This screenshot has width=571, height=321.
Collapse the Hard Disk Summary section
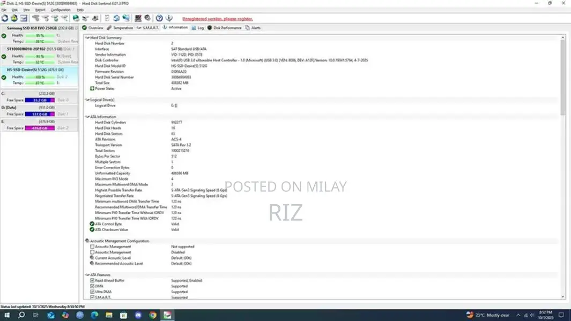tap(87, 38)
